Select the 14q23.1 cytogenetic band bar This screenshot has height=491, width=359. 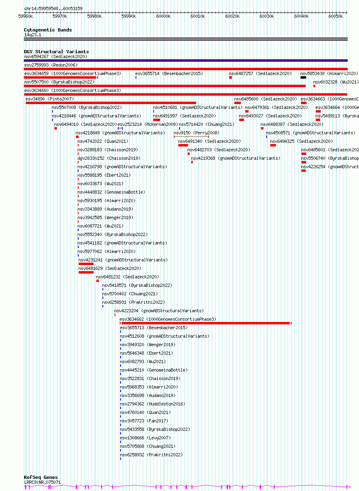pos(186,39)
